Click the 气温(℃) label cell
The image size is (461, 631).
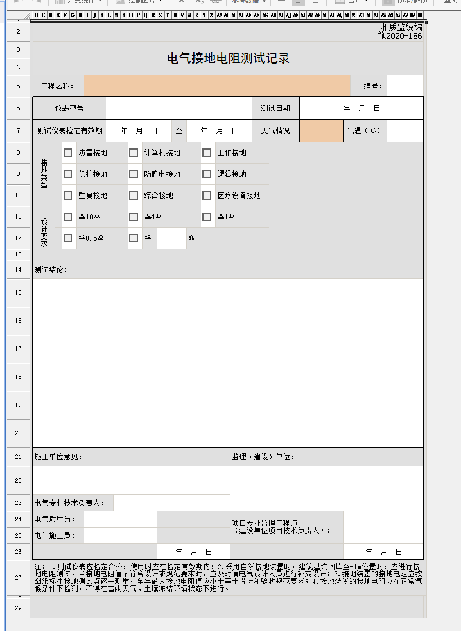point(365,131)
